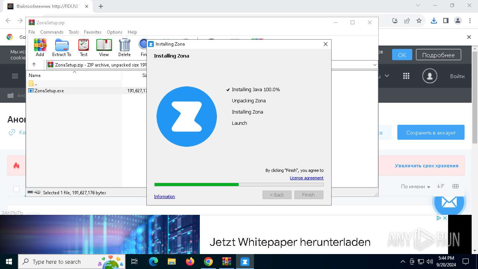Bookmark this page with the star icon

coord(419,21)
